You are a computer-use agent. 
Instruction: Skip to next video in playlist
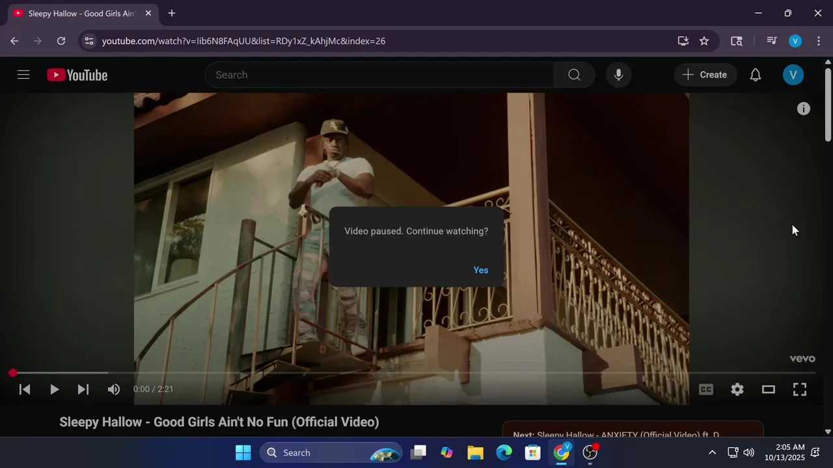[83, 389]
